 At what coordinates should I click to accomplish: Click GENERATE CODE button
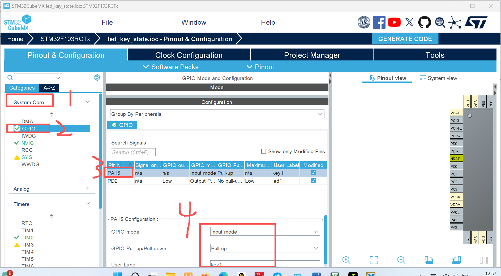pyautogui.click(x=405, y=39)
